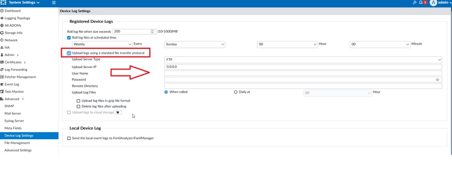This screenshot has width=452, height=191.
Task: Click the Advanced sidebar icon
Action: [2, 99]
